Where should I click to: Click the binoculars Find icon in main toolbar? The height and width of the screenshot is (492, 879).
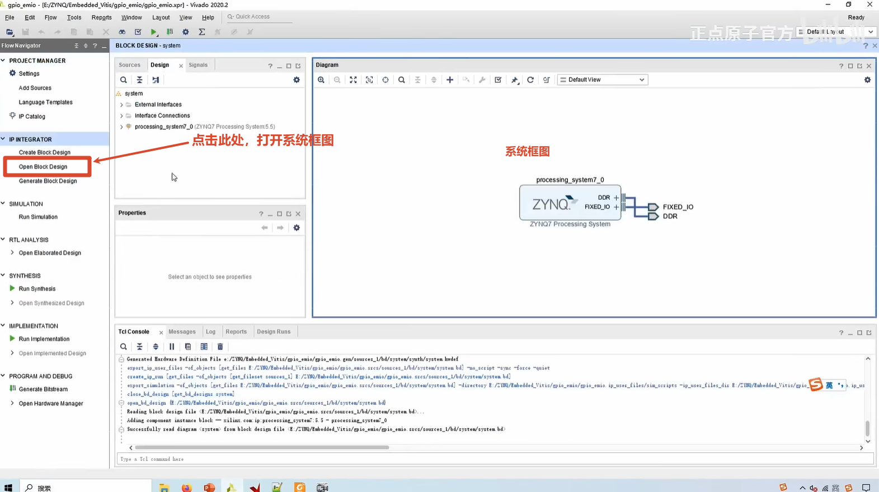pyautogui.click(x=122, y=32)
